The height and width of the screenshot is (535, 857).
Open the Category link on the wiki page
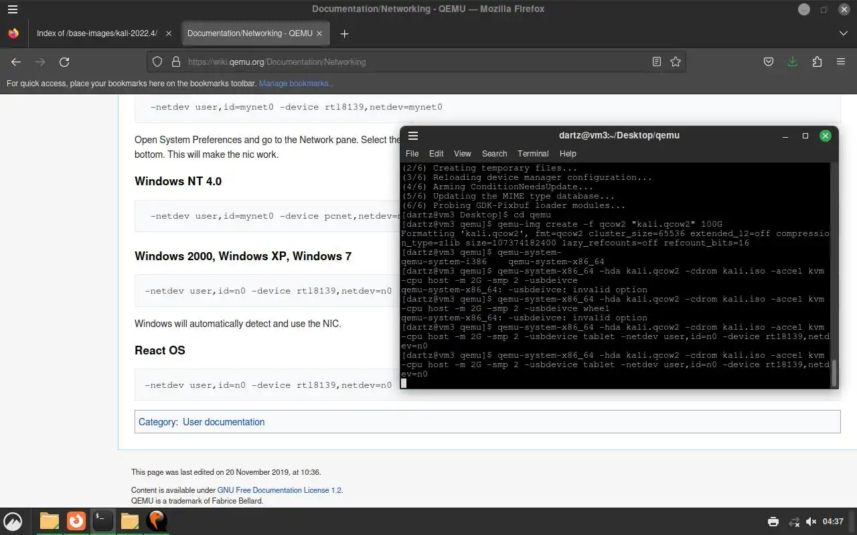tap(157, 422)
